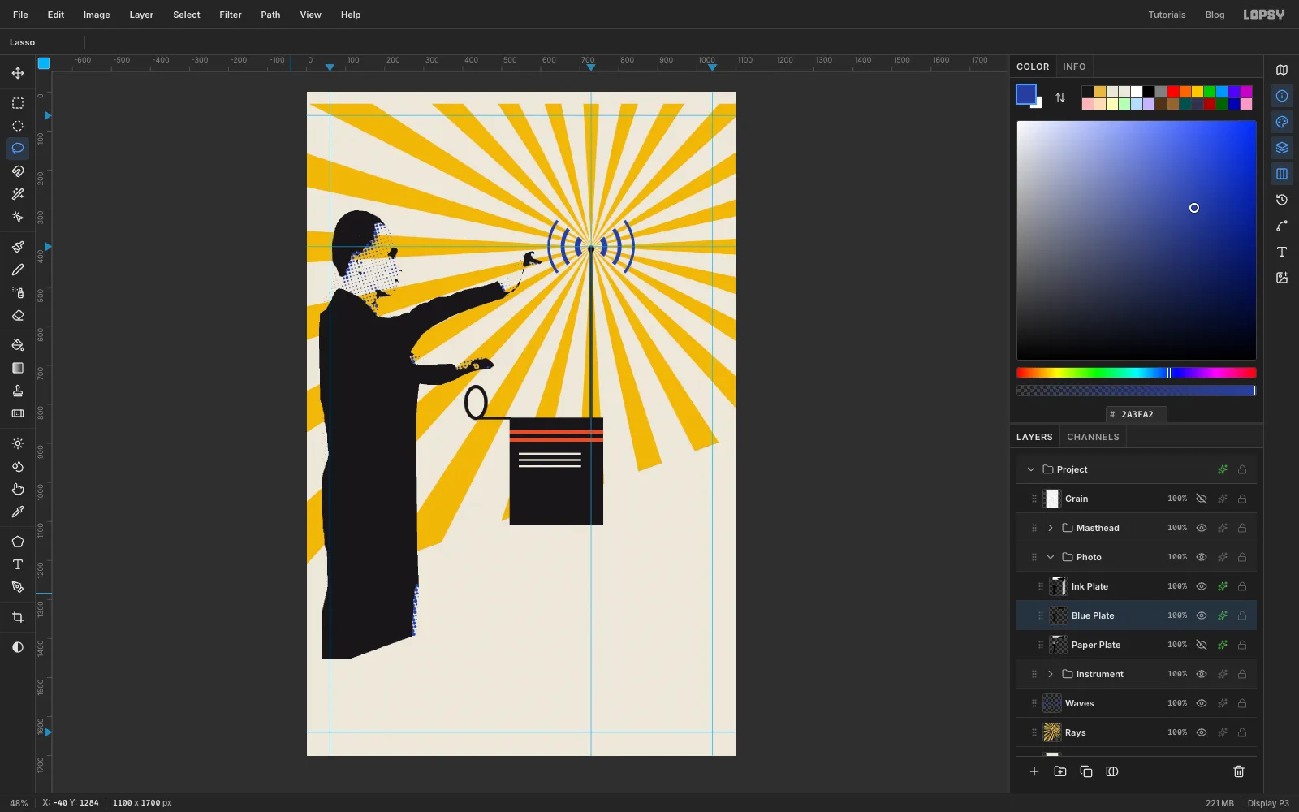Viewport: 1299px width, 812px height.
Task: Select the Text tool in left toolbar
Action: tap(18, 564)
